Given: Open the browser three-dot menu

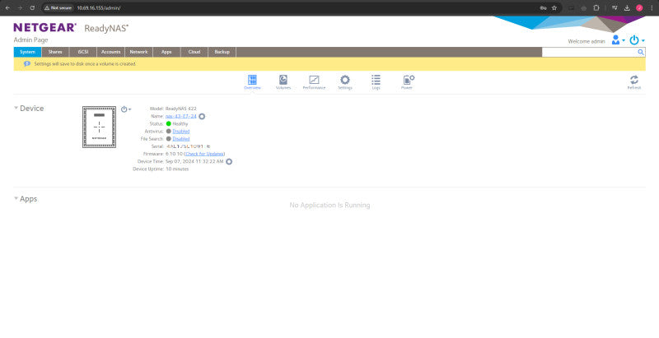Looking at the screenshot, I should (652, 8).
